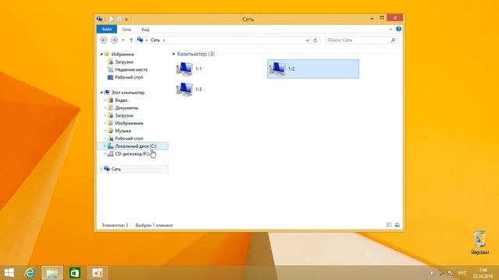Viewport: 499px width, 280px height.
Task: Show hidden tray icons arrow
Action: (423, 273)
